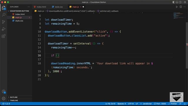Change the Spaces: 4 indentation setting
The width and height of the screenshot is (188, 106).
click(122, 104)
